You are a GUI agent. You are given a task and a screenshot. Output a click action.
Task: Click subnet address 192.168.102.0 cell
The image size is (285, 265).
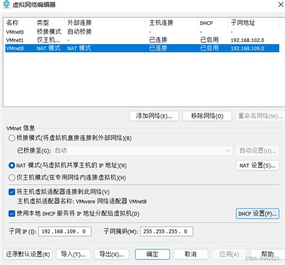coord(247,40)
